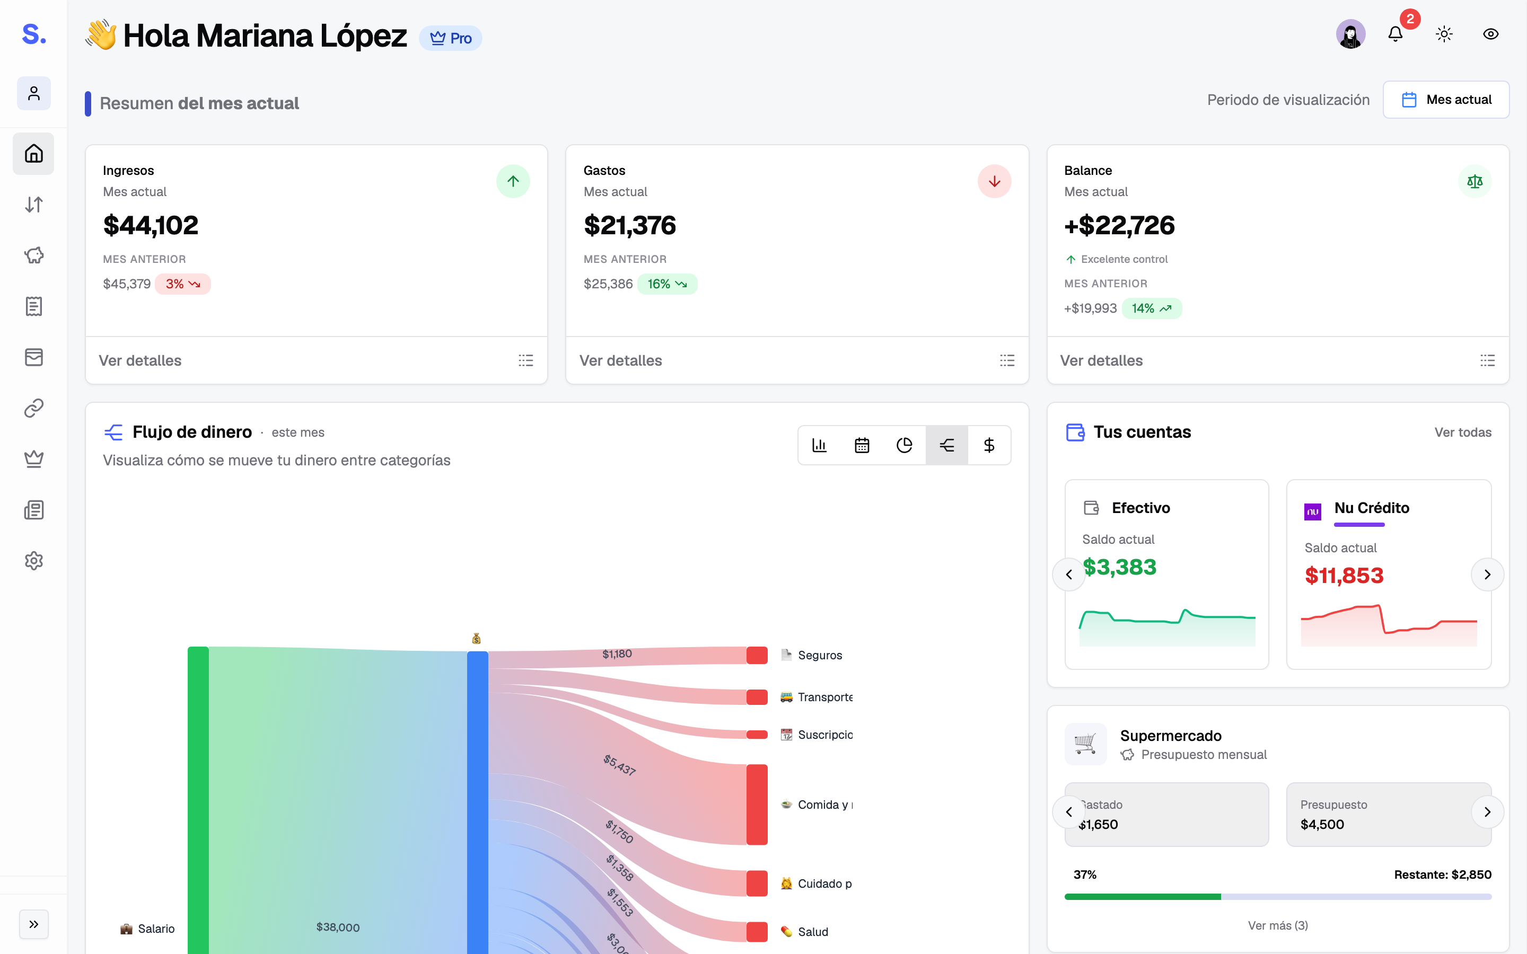Toggle amounts visibility eye icon
This screenshot has height=954, width=1527.
[1490, 33]
